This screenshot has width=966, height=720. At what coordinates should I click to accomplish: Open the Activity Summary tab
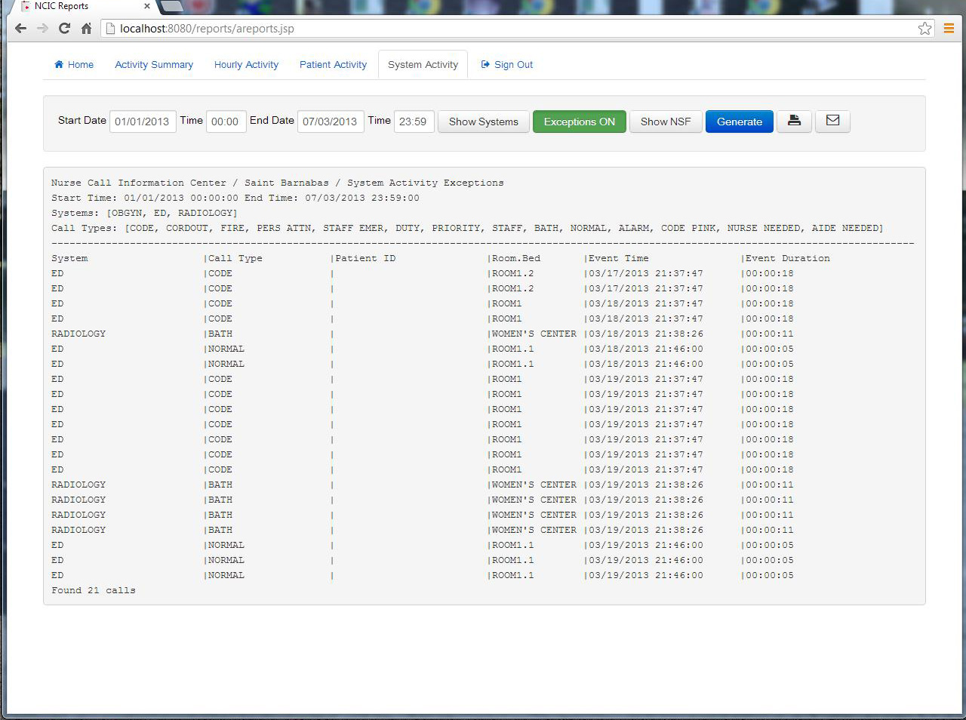154,65
